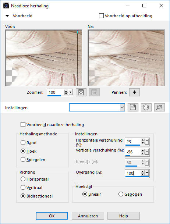Choose Gebogen corner style
Image resolution: width=170 pixels, height=224 pixels.
121,194
